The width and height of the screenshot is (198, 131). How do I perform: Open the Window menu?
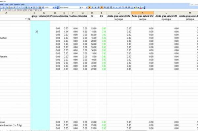(x=17, y=5)
